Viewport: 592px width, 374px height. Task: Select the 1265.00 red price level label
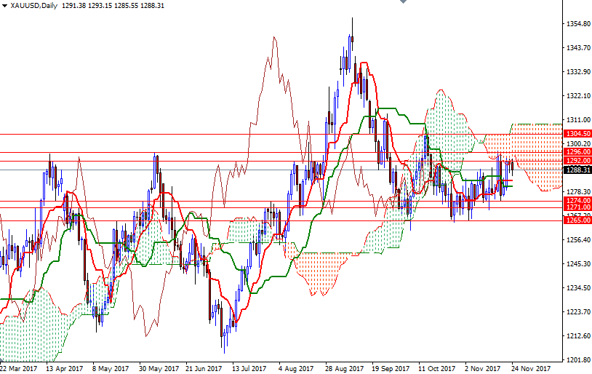pyautogui.click(x=577, y=220)
